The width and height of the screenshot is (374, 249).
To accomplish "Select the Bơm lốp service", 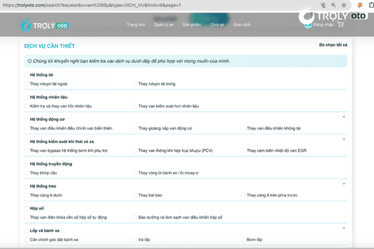I will point(243,240).
